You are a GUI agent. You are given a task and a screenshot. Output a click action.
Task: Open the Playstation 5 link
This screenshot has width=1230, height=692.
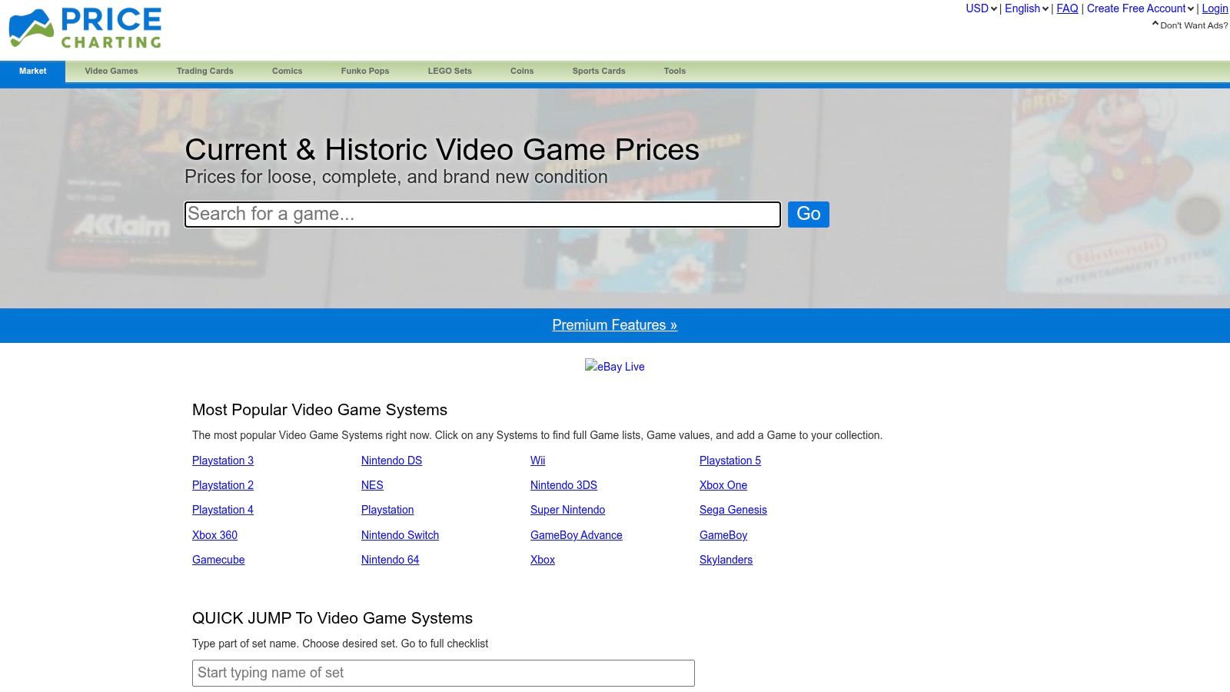pyautogui.click(x=730, y=461)
